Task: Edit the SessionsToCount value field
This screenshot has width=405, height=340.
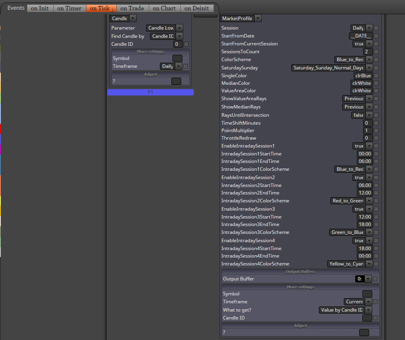Action: tap(368, 52)
